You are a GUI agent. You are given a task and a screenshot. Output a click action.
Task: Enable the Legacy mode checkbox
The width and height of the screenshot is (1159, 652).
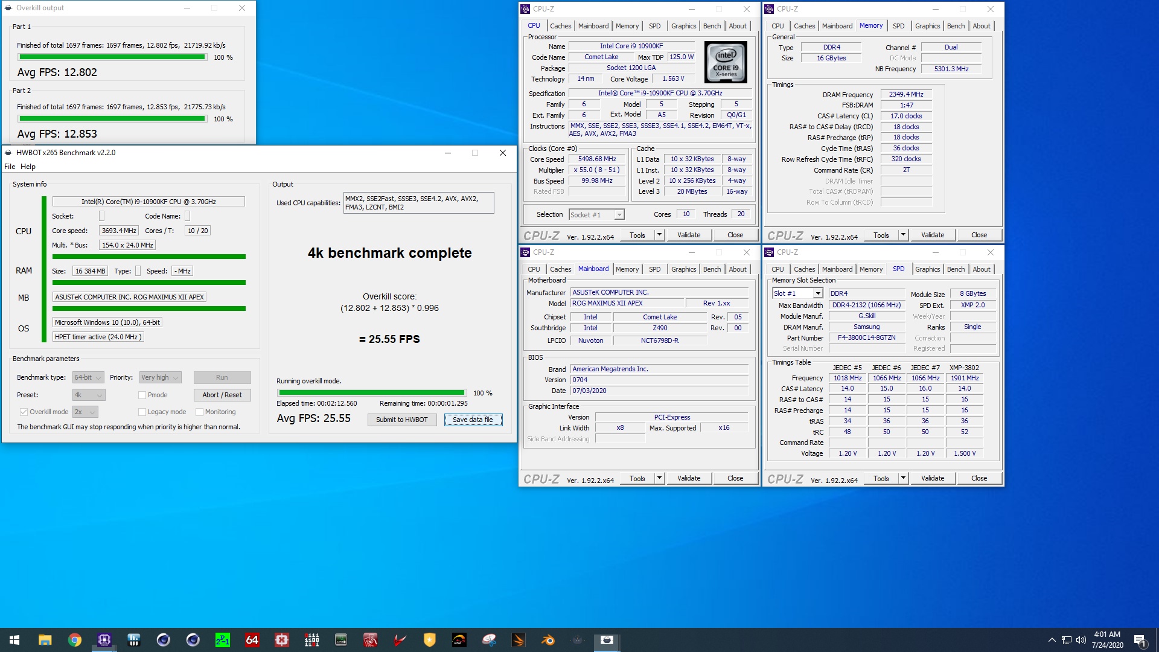[142, 412]
